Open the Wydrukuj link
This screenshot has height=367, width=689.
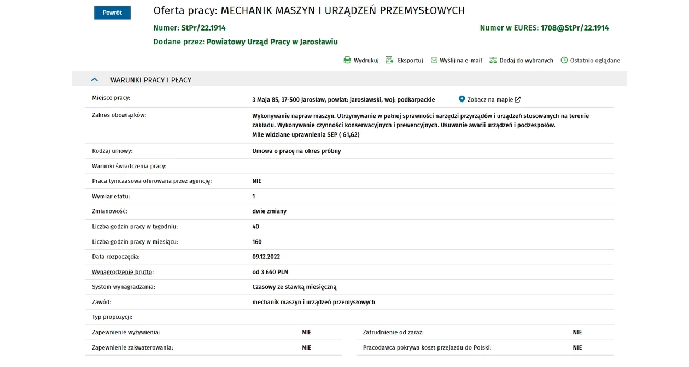point(366,61)
